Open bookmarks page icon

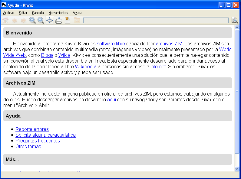pyautogui.click(x=68, y=20)
